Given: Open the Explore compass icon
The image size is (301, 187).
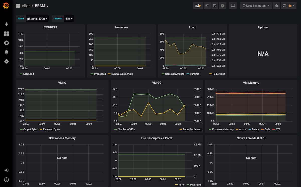Looking at the screenshot, I should [7, 43].
